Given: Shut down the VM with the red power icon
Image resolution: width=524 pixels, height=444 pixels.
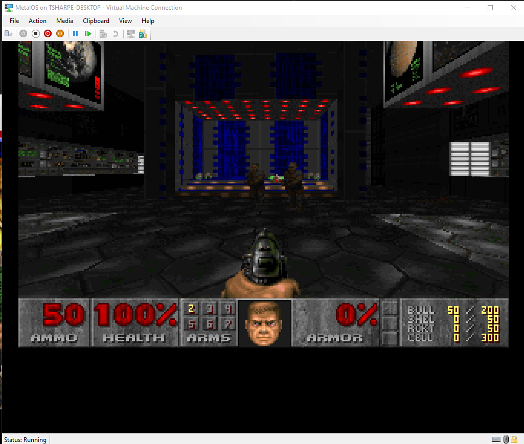Looking at the screenshot, I should coord(48,34).
